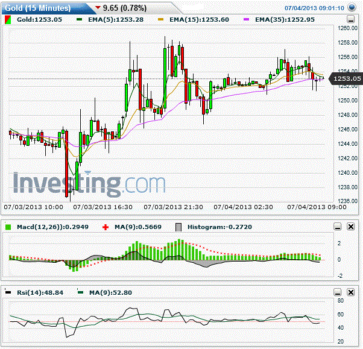The width and height of the screenshot is (363, 349).
Task: Click the red down arrow next to 9.65
Action: 98,8
